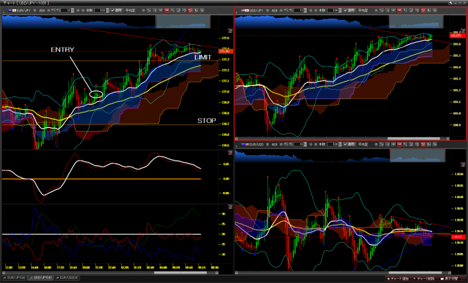
Task: Switch to the USD/JPY(A) bottom tab
Action: (x=40, y=278)
